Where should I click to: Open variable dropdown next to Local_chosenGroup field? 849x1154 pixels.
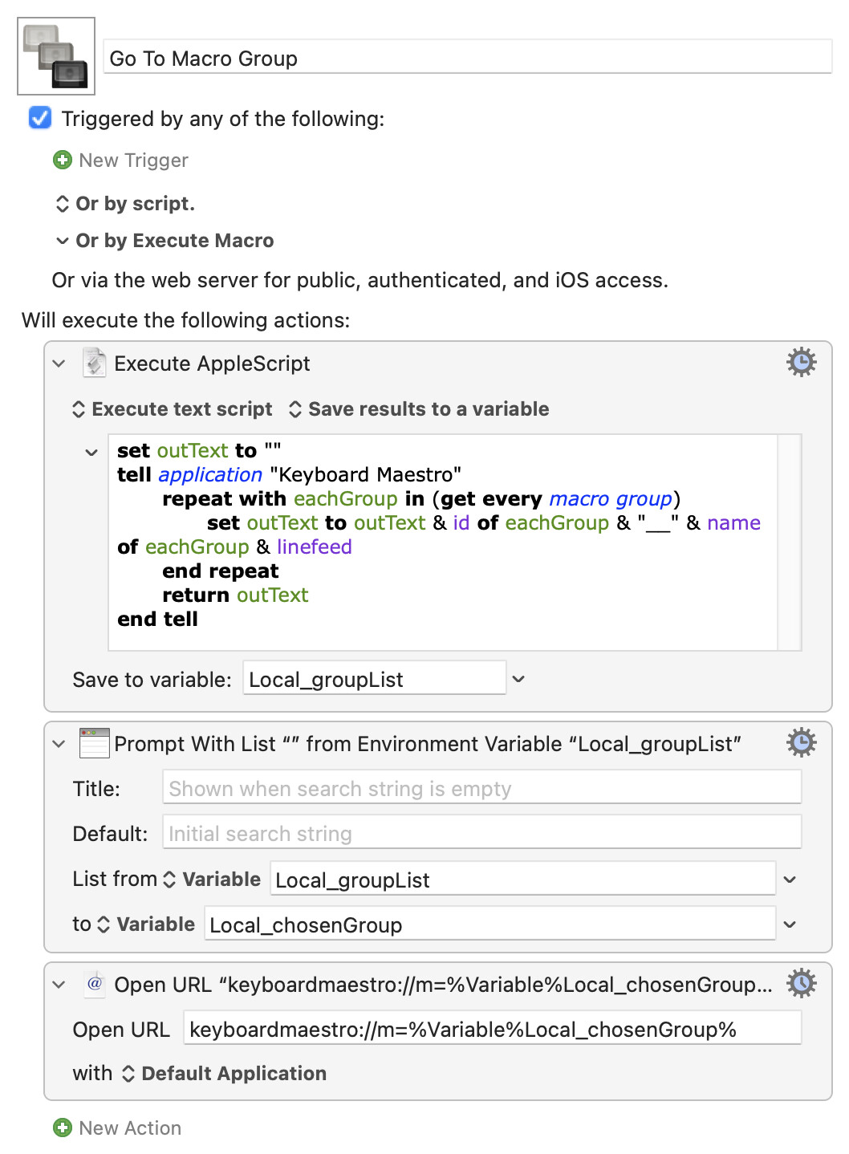click(x=790, y=924)
